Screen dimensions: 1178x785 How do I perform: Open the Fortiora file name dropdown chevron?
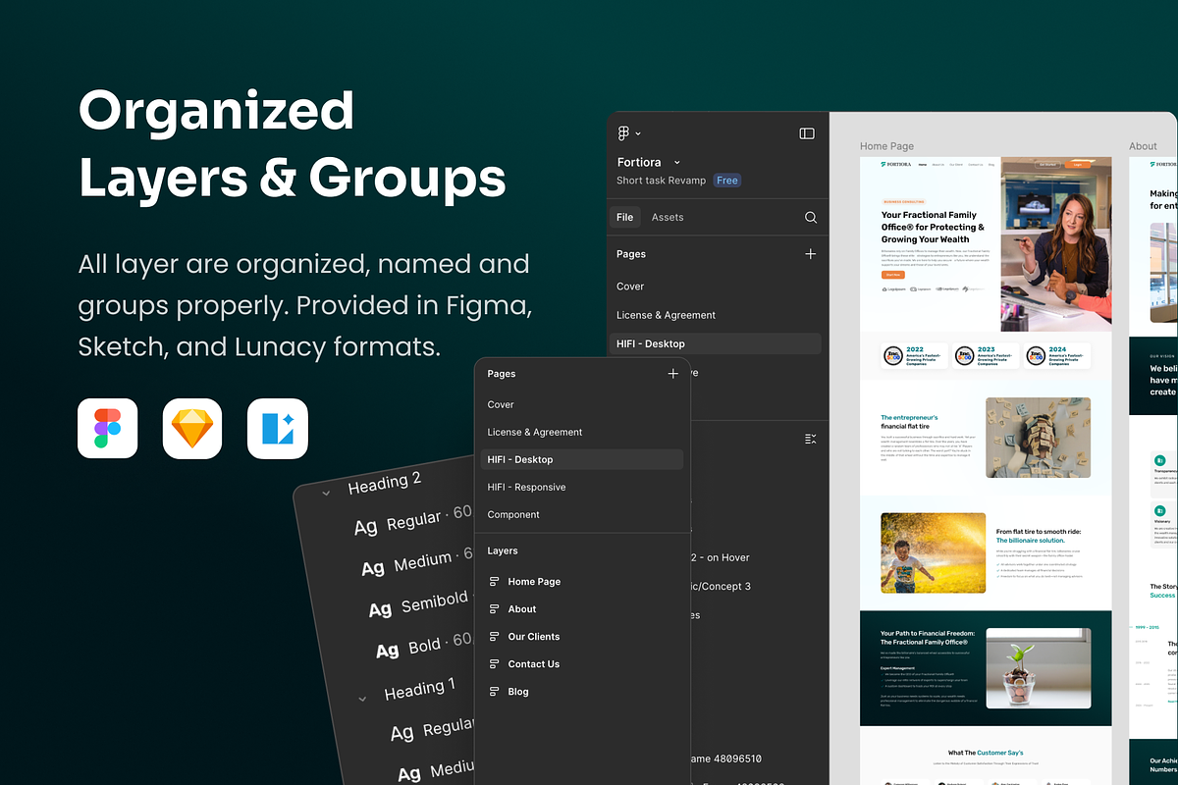(x=676, y=162)
